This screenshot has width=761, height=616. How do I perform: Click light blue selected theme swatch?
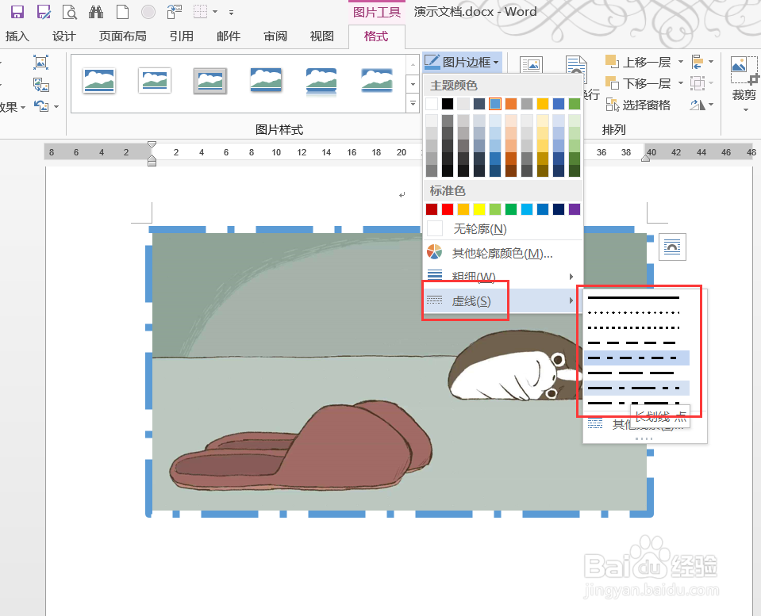[495, 104]
